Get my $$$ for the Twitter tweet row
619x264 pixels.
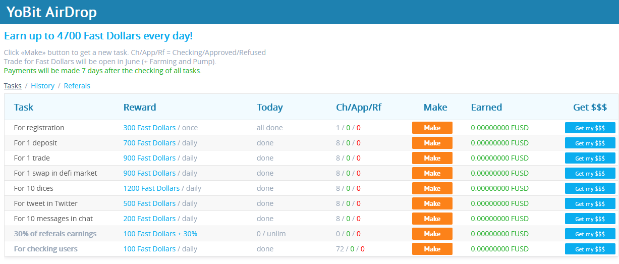click(590, 203)
